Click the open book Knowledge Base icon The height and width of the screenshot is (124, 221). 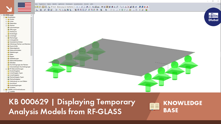click(x=155, y=106)
